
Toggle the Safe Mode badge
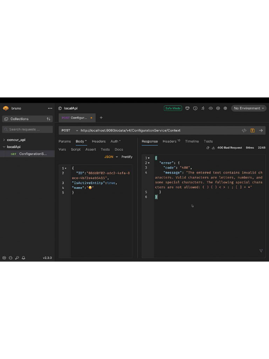tap(173, 108)
